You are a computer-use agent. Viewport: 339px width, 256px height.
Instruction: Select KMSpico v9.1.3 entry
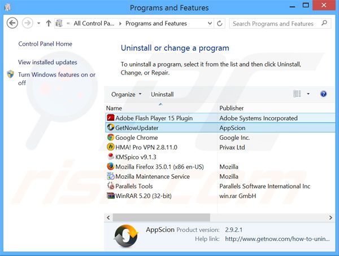tap(136, 157)
